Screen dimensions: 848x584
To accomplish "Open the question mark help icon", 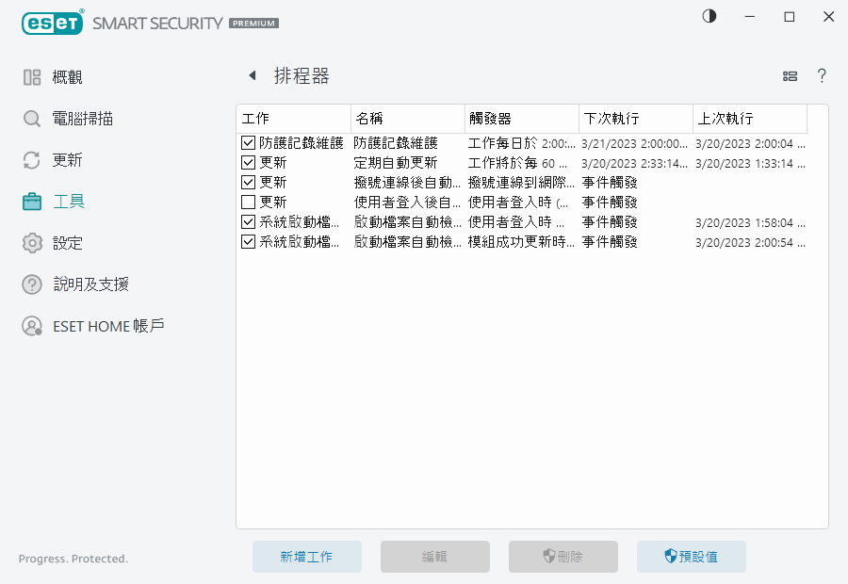I will click(822, 76).
